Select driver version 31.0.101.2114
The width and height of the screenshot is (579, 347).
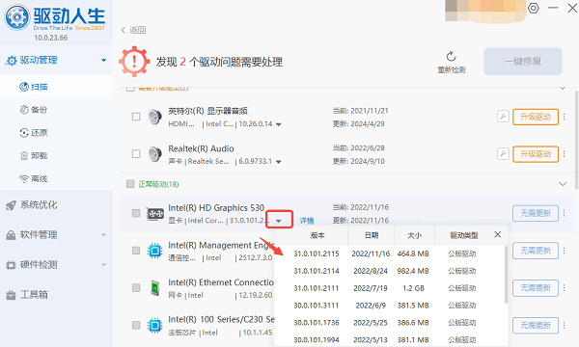(x=390, y=271)
